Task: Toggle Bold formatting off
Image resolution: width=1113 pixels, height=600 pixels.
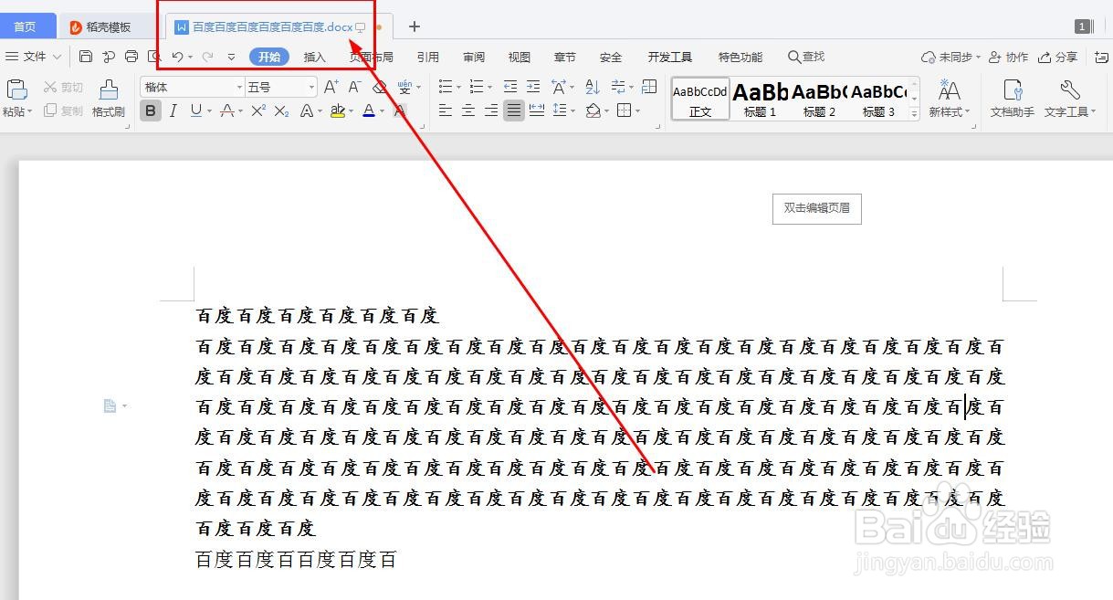Action: click(x=150, y=111)
